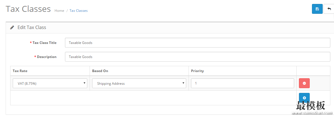Screen dimensions: 334x116
Task: Click the Edit Tax Class panel title
Action: click(x=32, y=27)
